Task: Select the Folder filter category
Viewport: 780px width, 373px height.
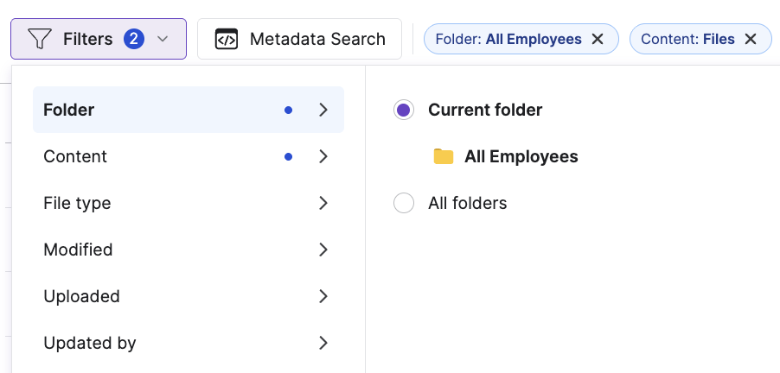Action: pos(69,110)
